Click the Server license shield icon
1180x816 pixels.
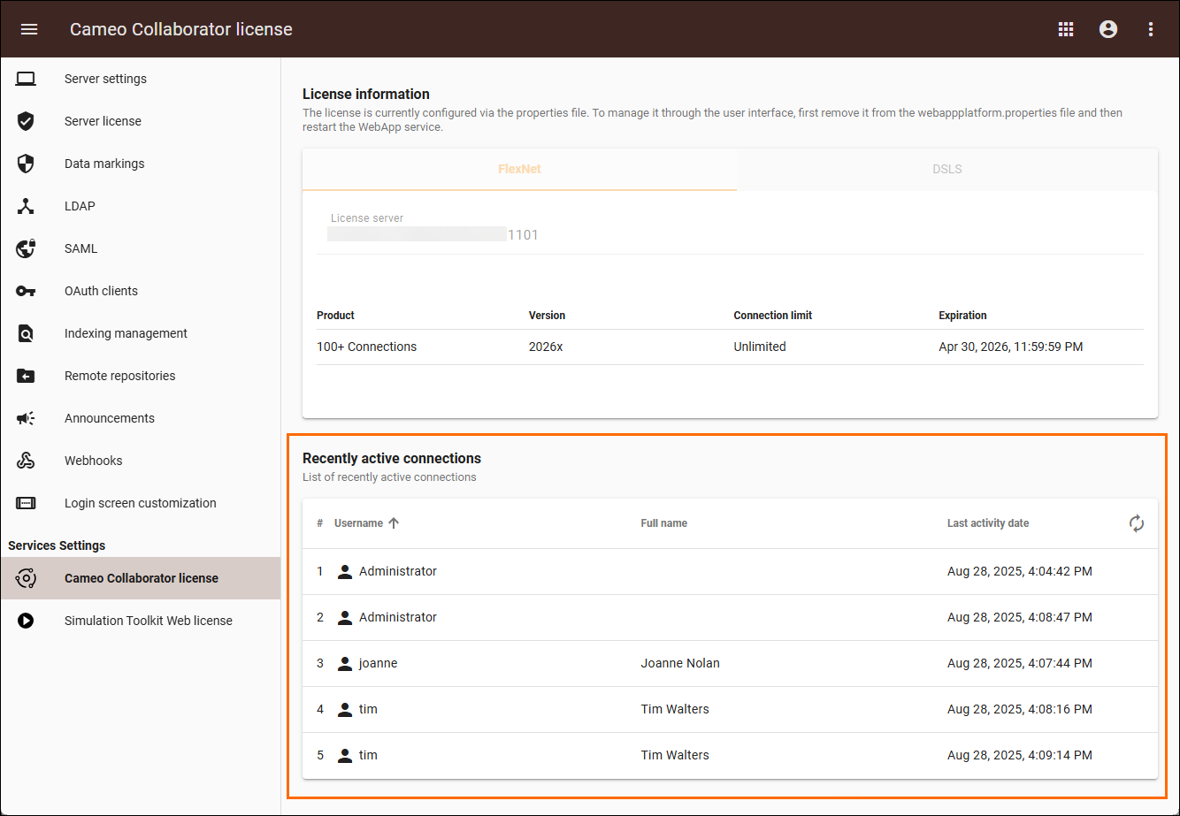point(26,121)
